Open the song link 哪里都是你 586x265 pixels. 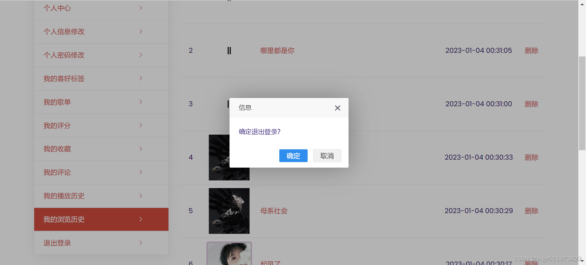pyautogui.click(x=277, y=51)
